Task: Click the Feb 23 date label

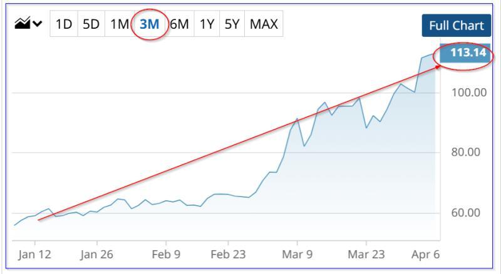Action: point(228,255)
